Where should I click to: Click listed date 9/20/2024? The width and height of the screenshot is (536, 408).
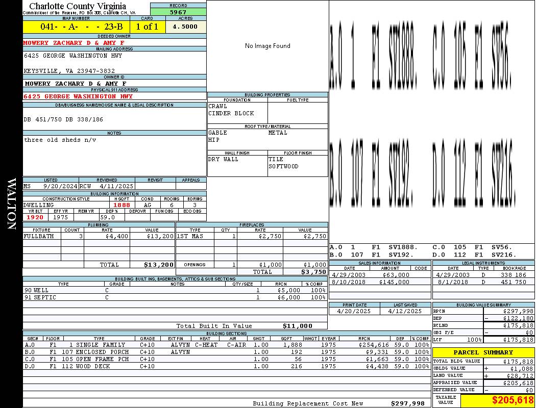tap(61, 187)
